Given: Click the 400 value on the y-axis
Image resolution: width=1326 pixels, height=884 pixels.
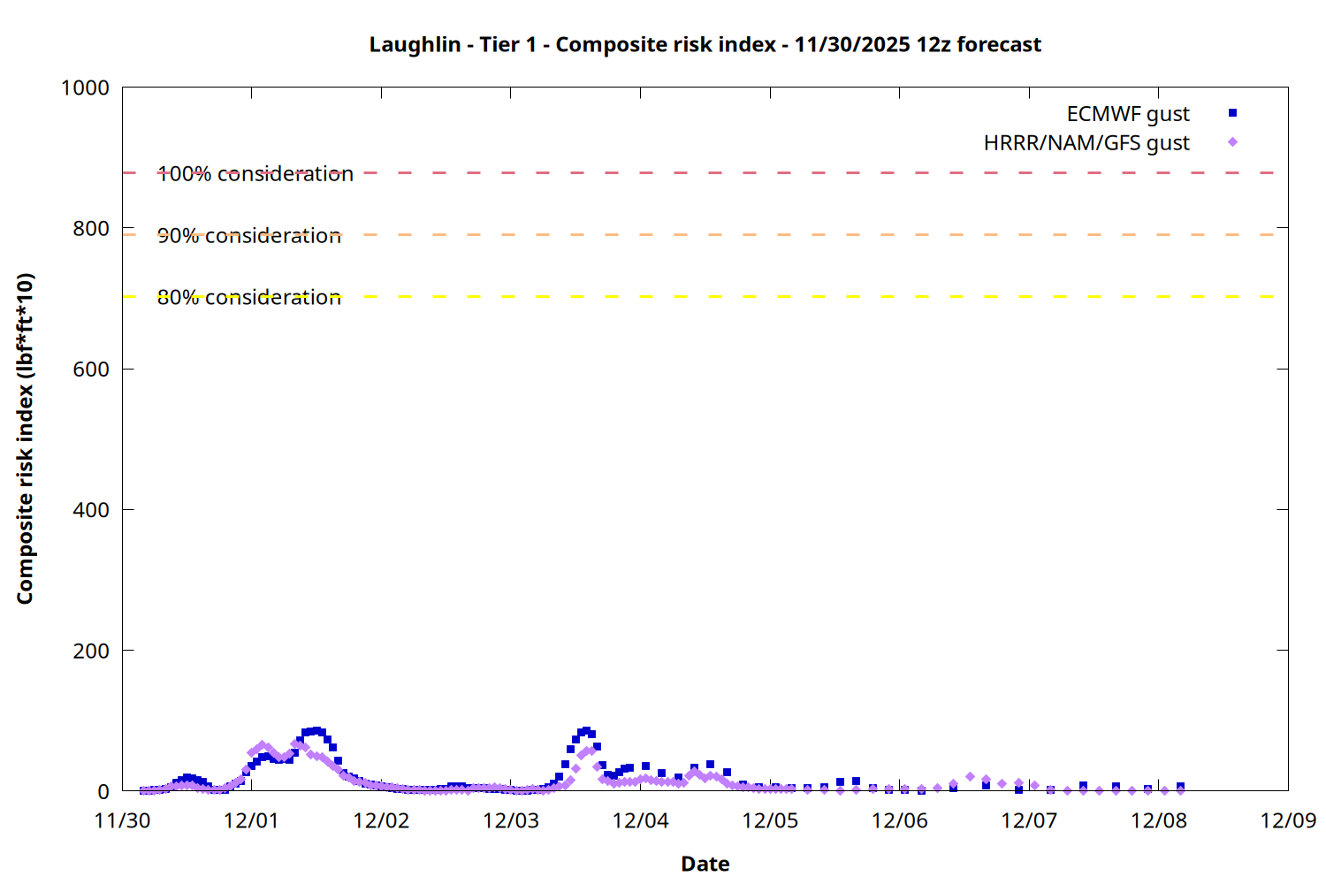Looking at the screenshot, I should point(91,510).
